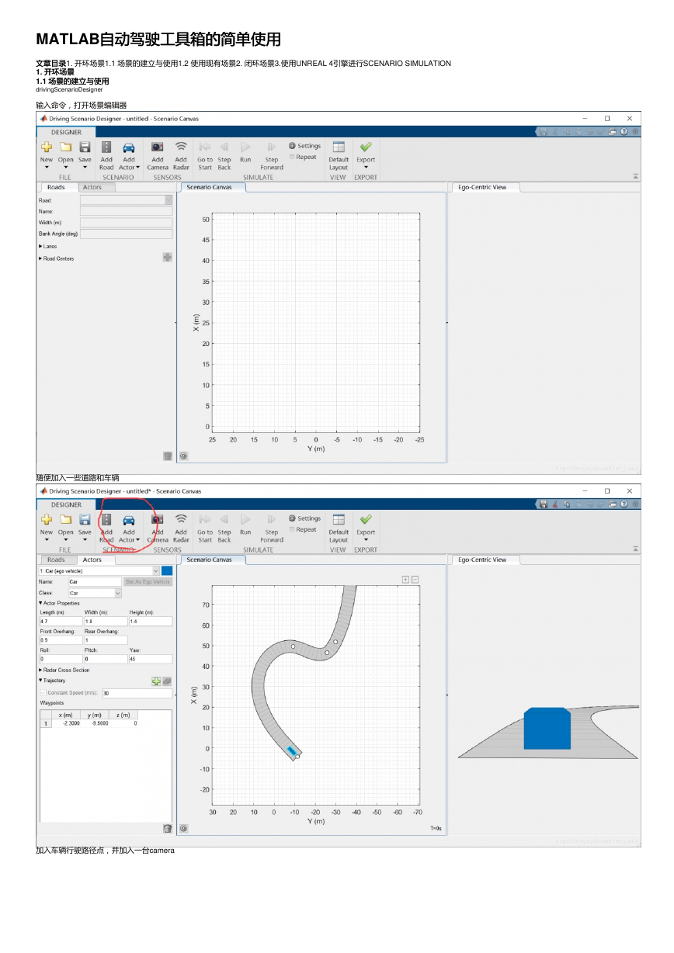The height and width of the screenshot is (953, 674).
Task: Click the blue actor color swatch
Action: [167, 571]
